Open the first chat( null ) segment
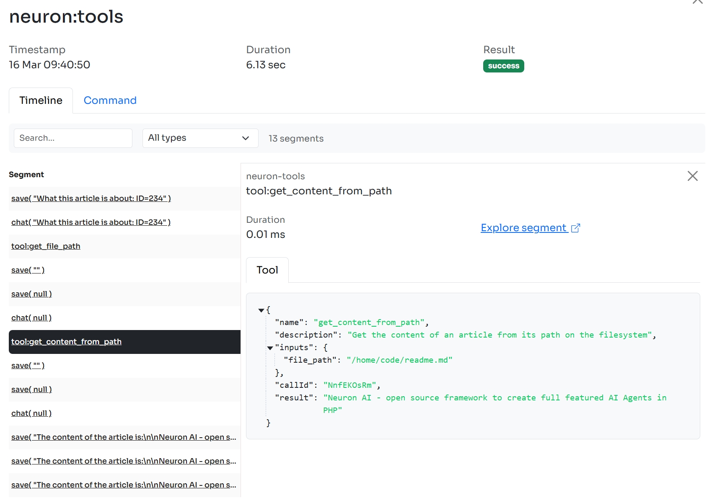This screenshot has width=712, height=503. tap(31, 318)
